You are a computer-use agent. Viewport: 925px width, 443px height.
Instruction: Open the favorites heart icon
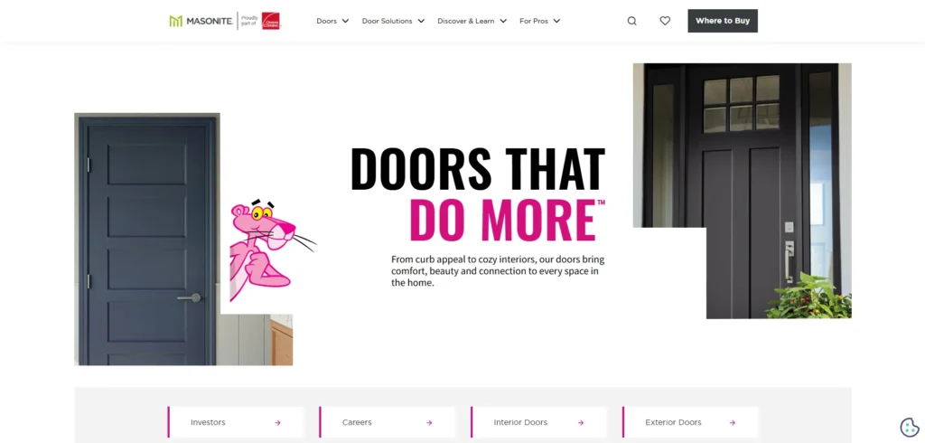[665, 21]
